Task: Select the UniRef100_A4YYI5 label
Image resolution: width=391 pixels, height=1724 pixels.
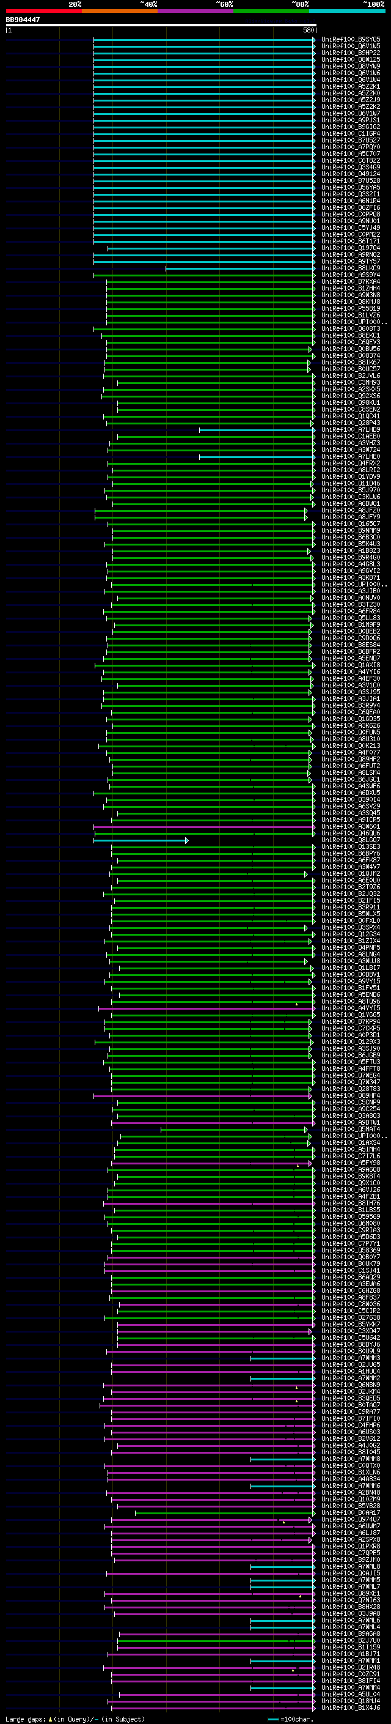Action: (351, 1008)
